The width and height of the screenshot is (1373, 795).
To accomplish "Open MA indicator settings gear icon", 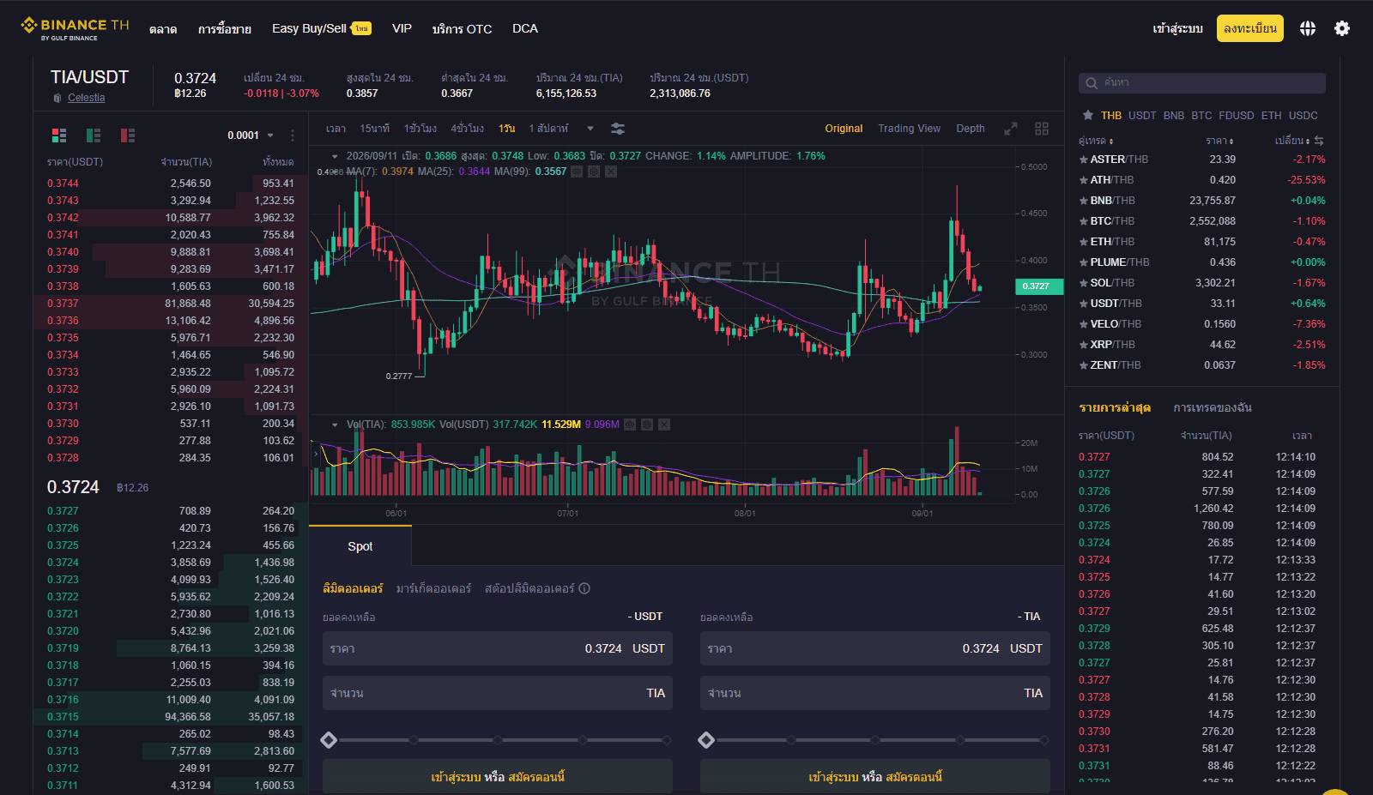I will click(594, 172).
